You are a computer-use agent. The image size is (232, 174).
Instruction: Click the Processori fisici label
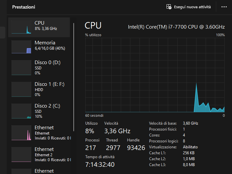163,129
